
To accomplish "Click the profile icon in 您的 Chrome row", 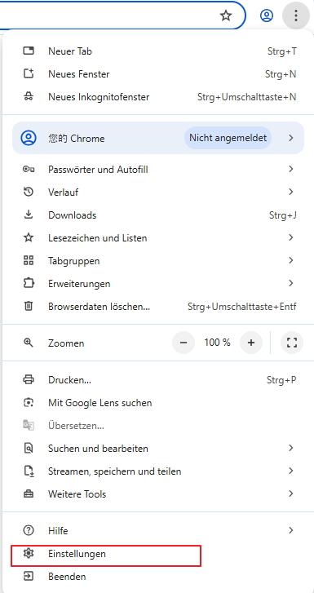I will [29, 138].
